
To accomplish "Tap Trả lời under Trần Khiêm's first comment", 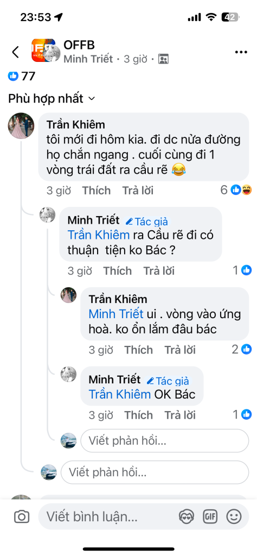I will (x=138, y=191).
